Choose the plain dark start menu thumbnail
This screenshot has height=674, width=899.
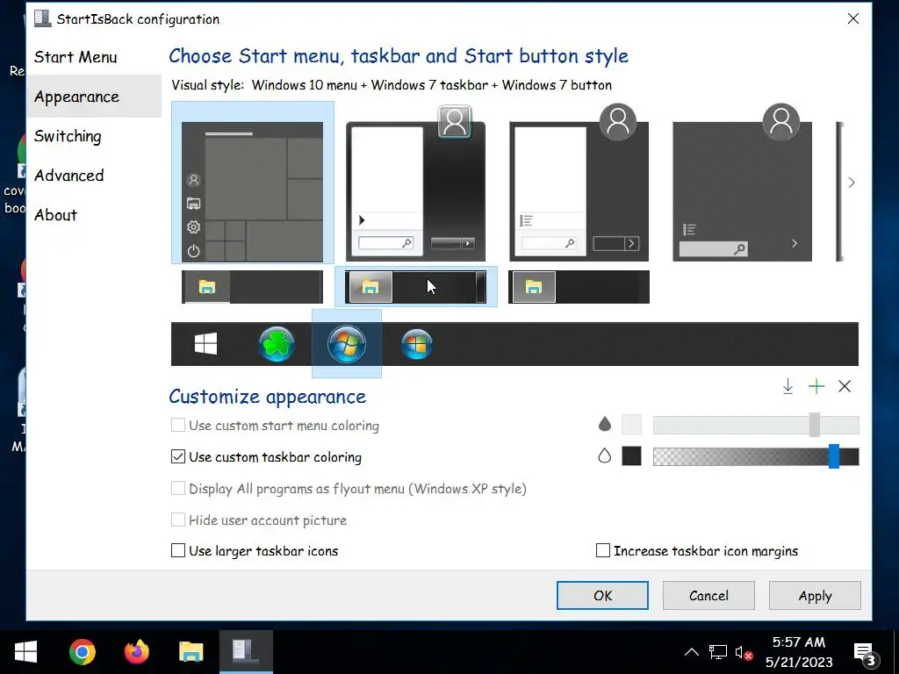pyautogui.click(x=743, y=183)
